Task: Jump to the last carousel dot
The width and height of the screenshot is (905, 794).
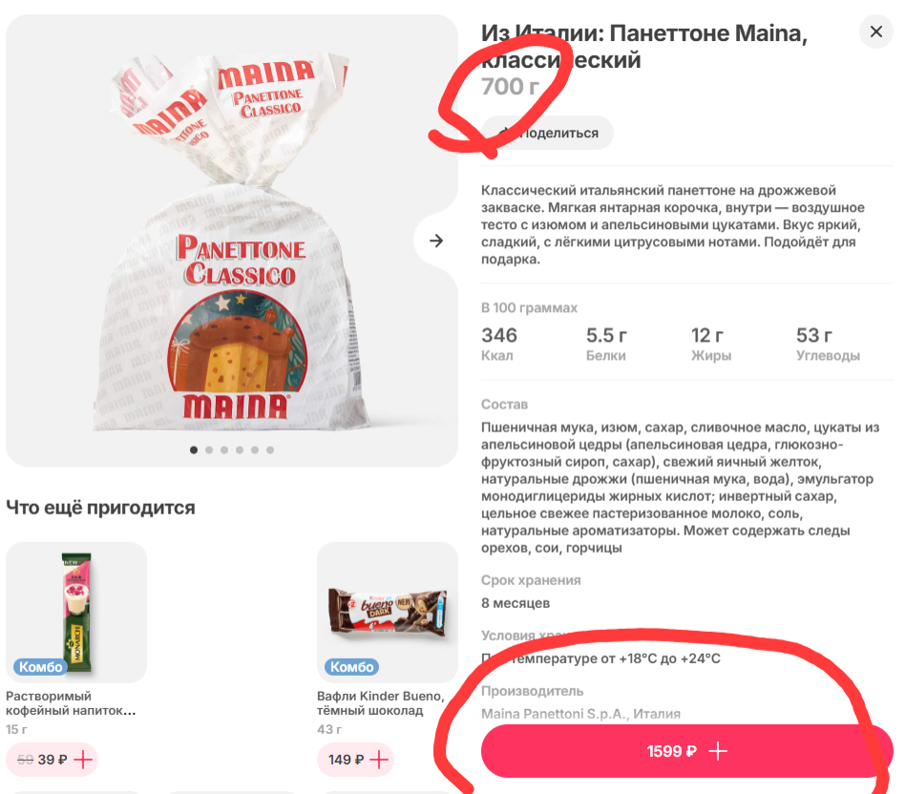Action: 270,449
